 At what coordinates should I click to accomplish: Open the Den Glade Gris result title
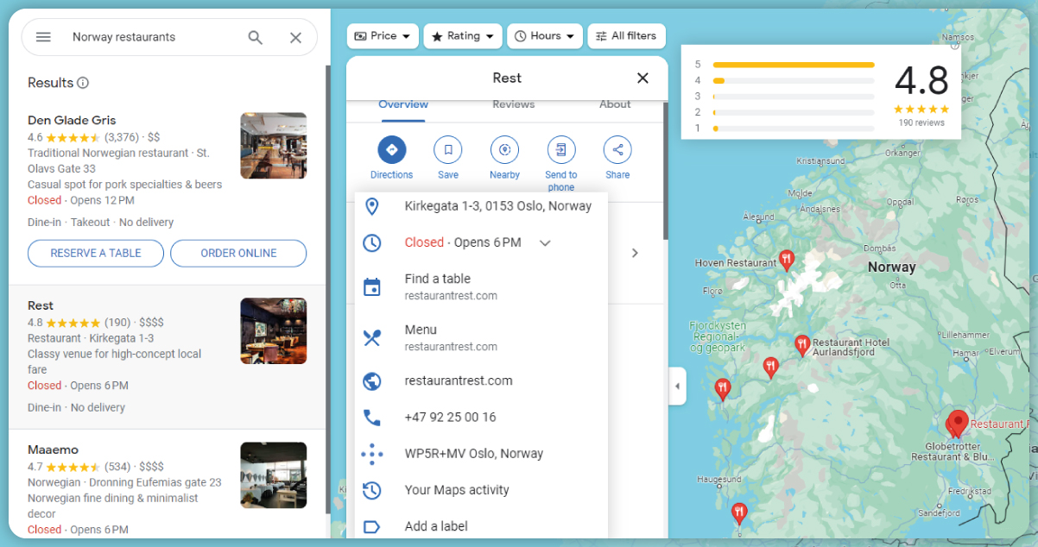coord(72,120)
